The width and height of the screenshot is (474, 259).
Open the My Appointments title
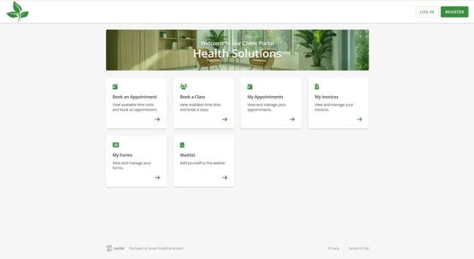[x=265, y=97]
